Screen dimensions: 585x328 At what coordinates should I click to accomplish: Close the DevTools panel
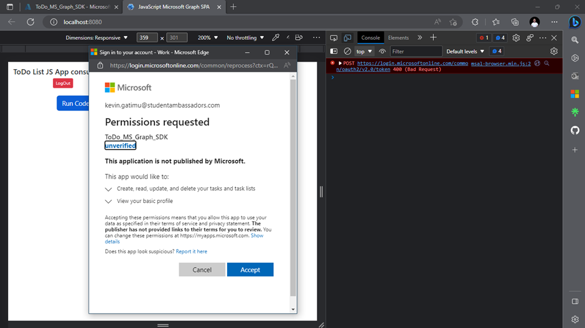click(x=554, y=38)
